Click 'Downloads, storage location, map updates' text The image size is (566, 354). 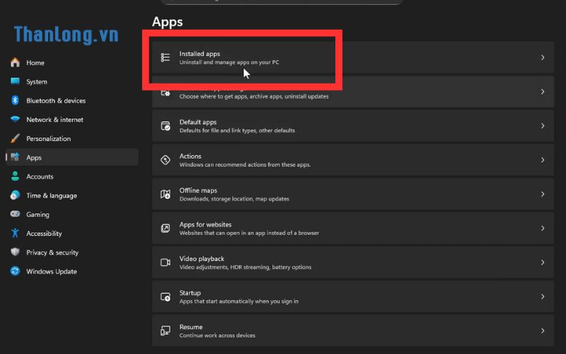pyautogui.click(x=234, y=199)
